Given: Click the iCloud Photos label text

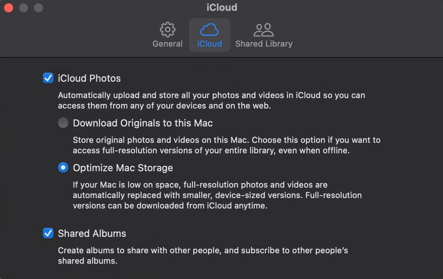Looking at the screenshot, I should pyautogui.click(x=89, y=78).
